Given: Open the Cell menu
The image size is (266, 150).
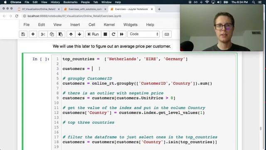Looking at the screenshot, I should click(92, 25).
